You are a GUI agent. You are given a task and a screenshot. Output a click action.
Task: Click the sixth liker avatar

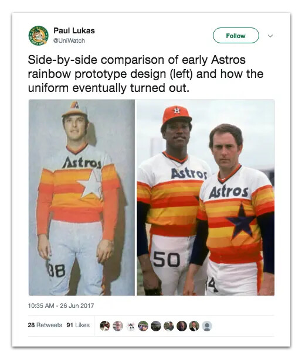[169, 326]
